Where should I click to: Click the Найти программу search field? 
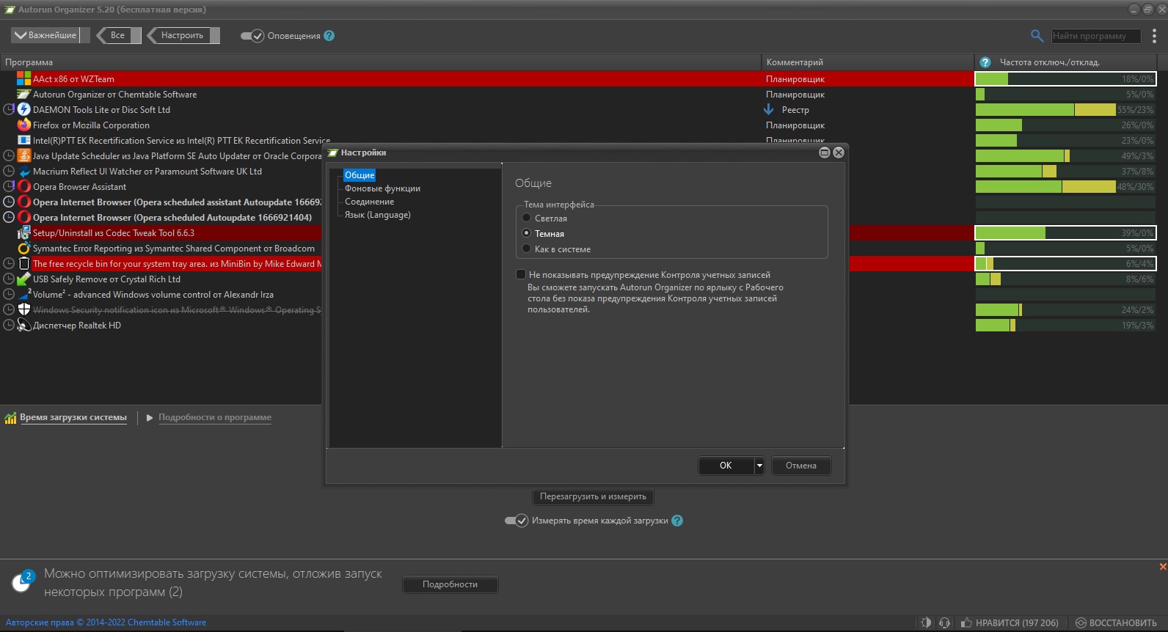[x=1096, y=35]
